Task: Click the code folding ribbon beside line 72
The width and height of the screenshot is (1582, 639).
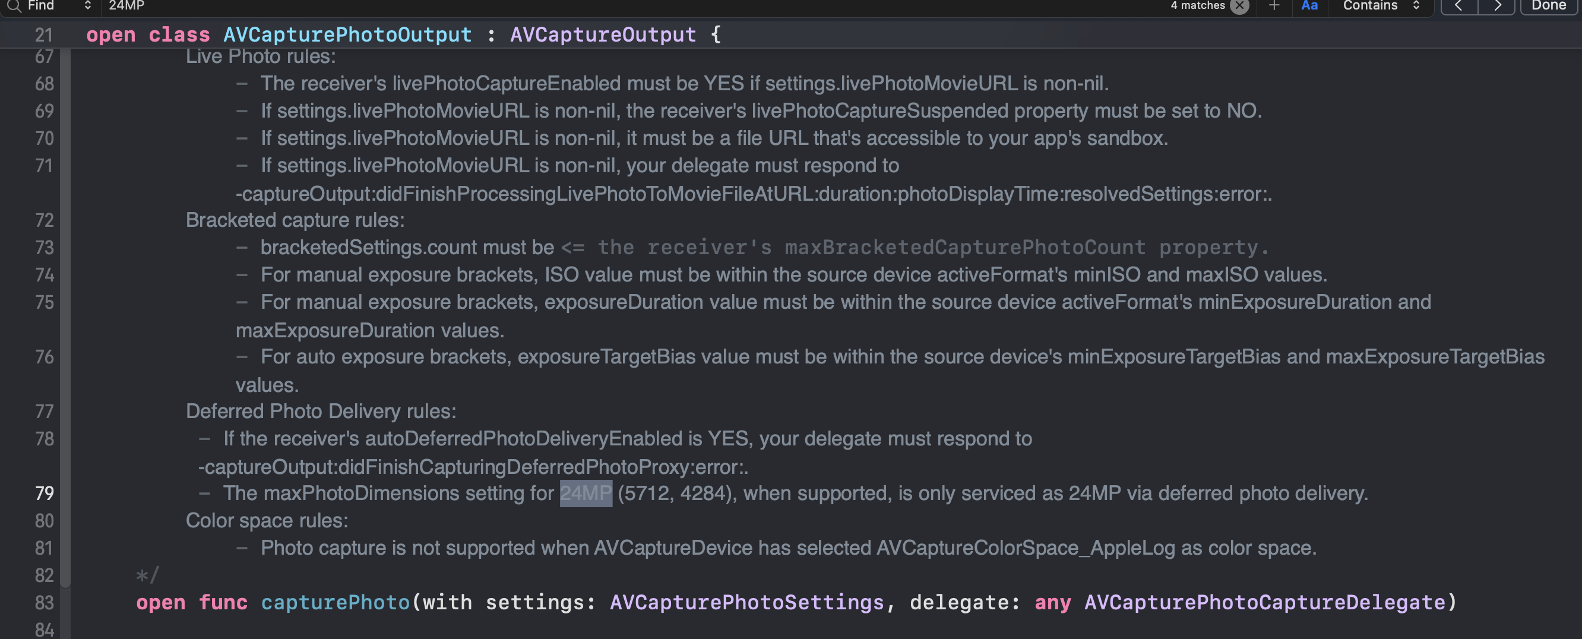Action: point(65,220)
